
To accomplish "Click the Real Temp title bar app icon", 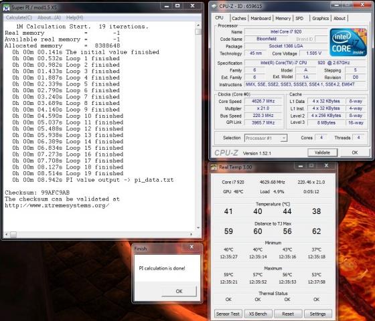I will tap(214, 167).
